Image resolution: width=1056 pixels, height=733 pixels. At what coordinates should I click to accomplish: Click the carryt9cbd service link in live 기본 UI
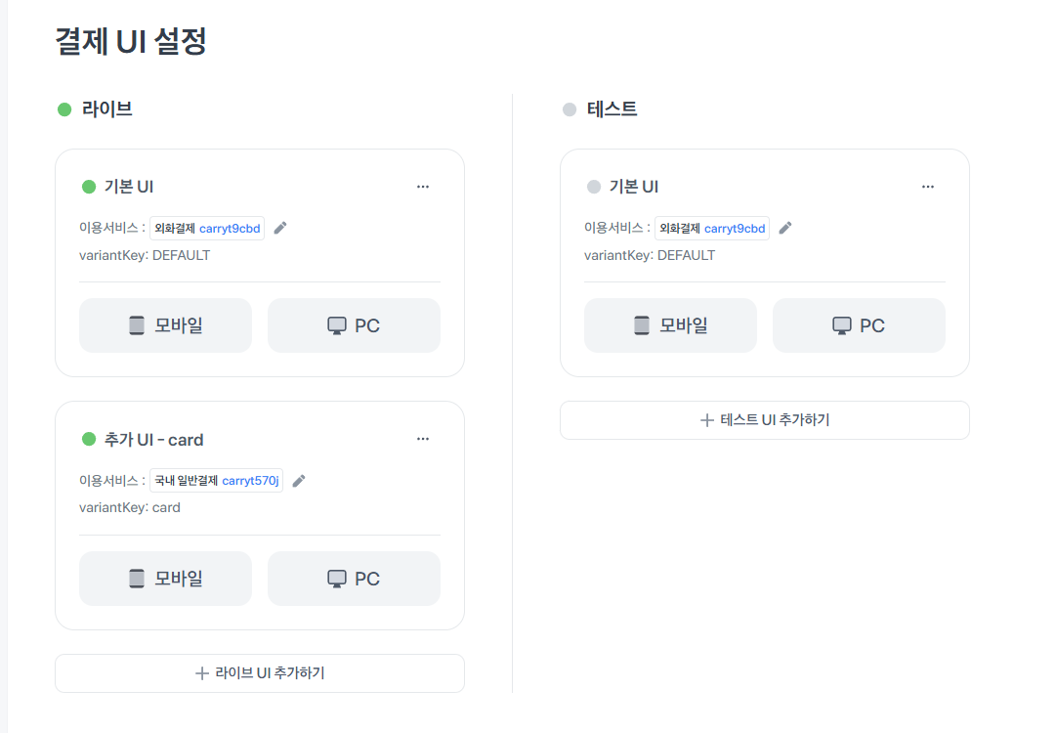point(230,229)
